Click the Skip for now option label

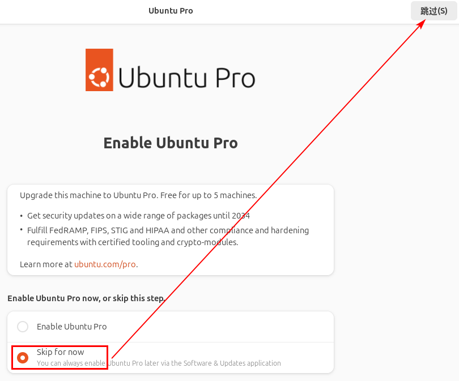[x=60, y=352]
